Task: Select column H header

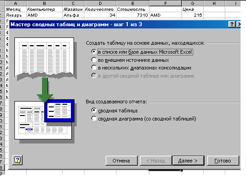Action: [214, 3]
